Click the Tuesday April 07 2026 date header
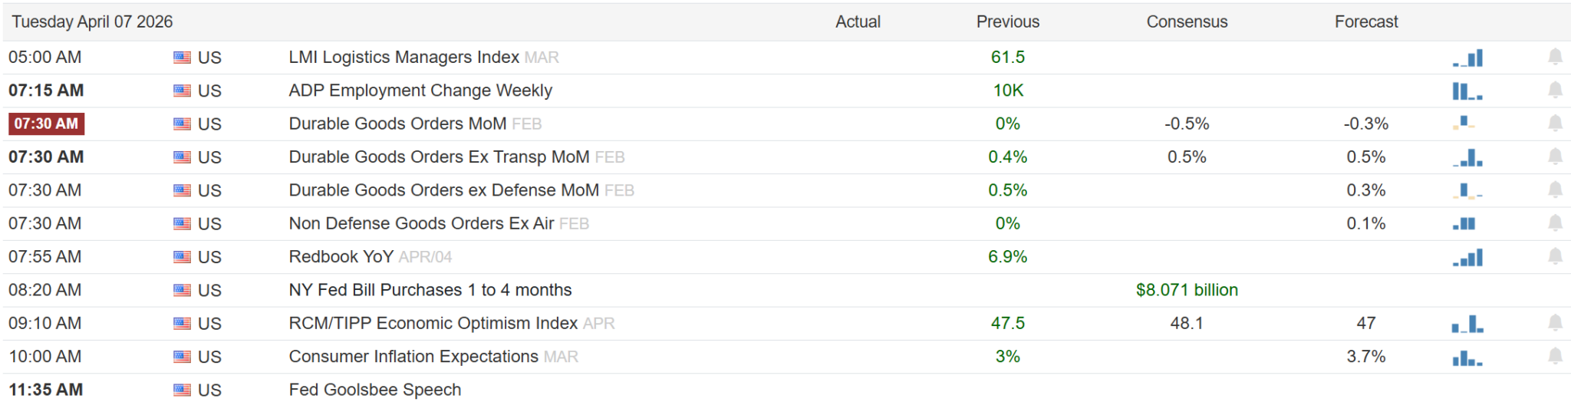The image size is (1571, 402). click(92, 21)
